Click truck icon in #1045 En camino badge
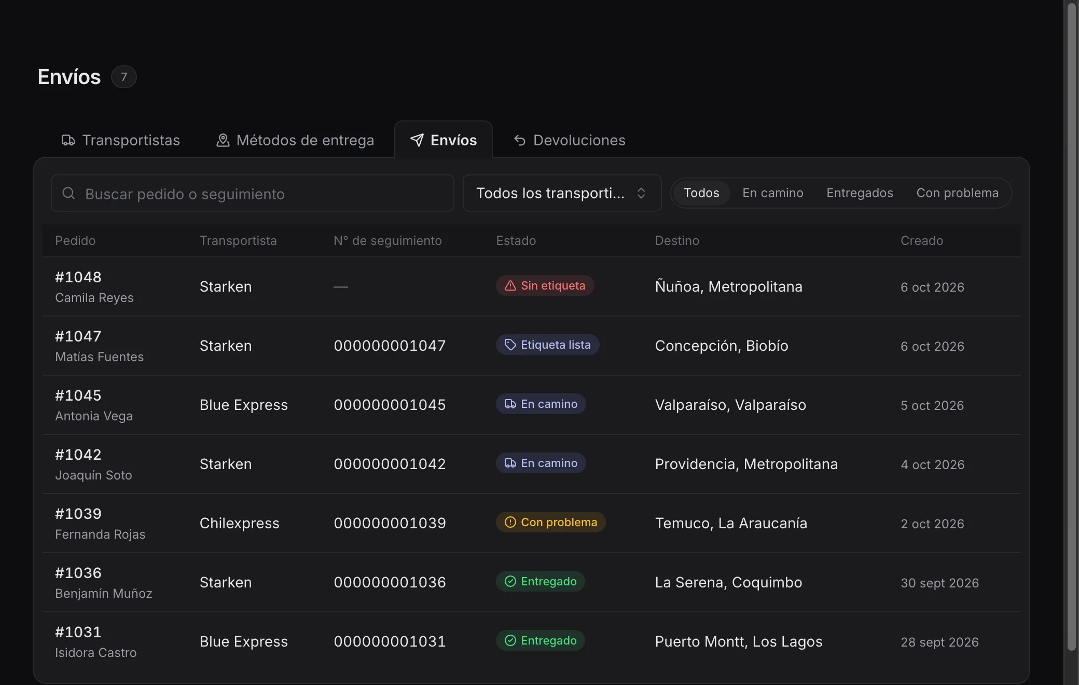The image size is (1079, 685). click(510, 404)
